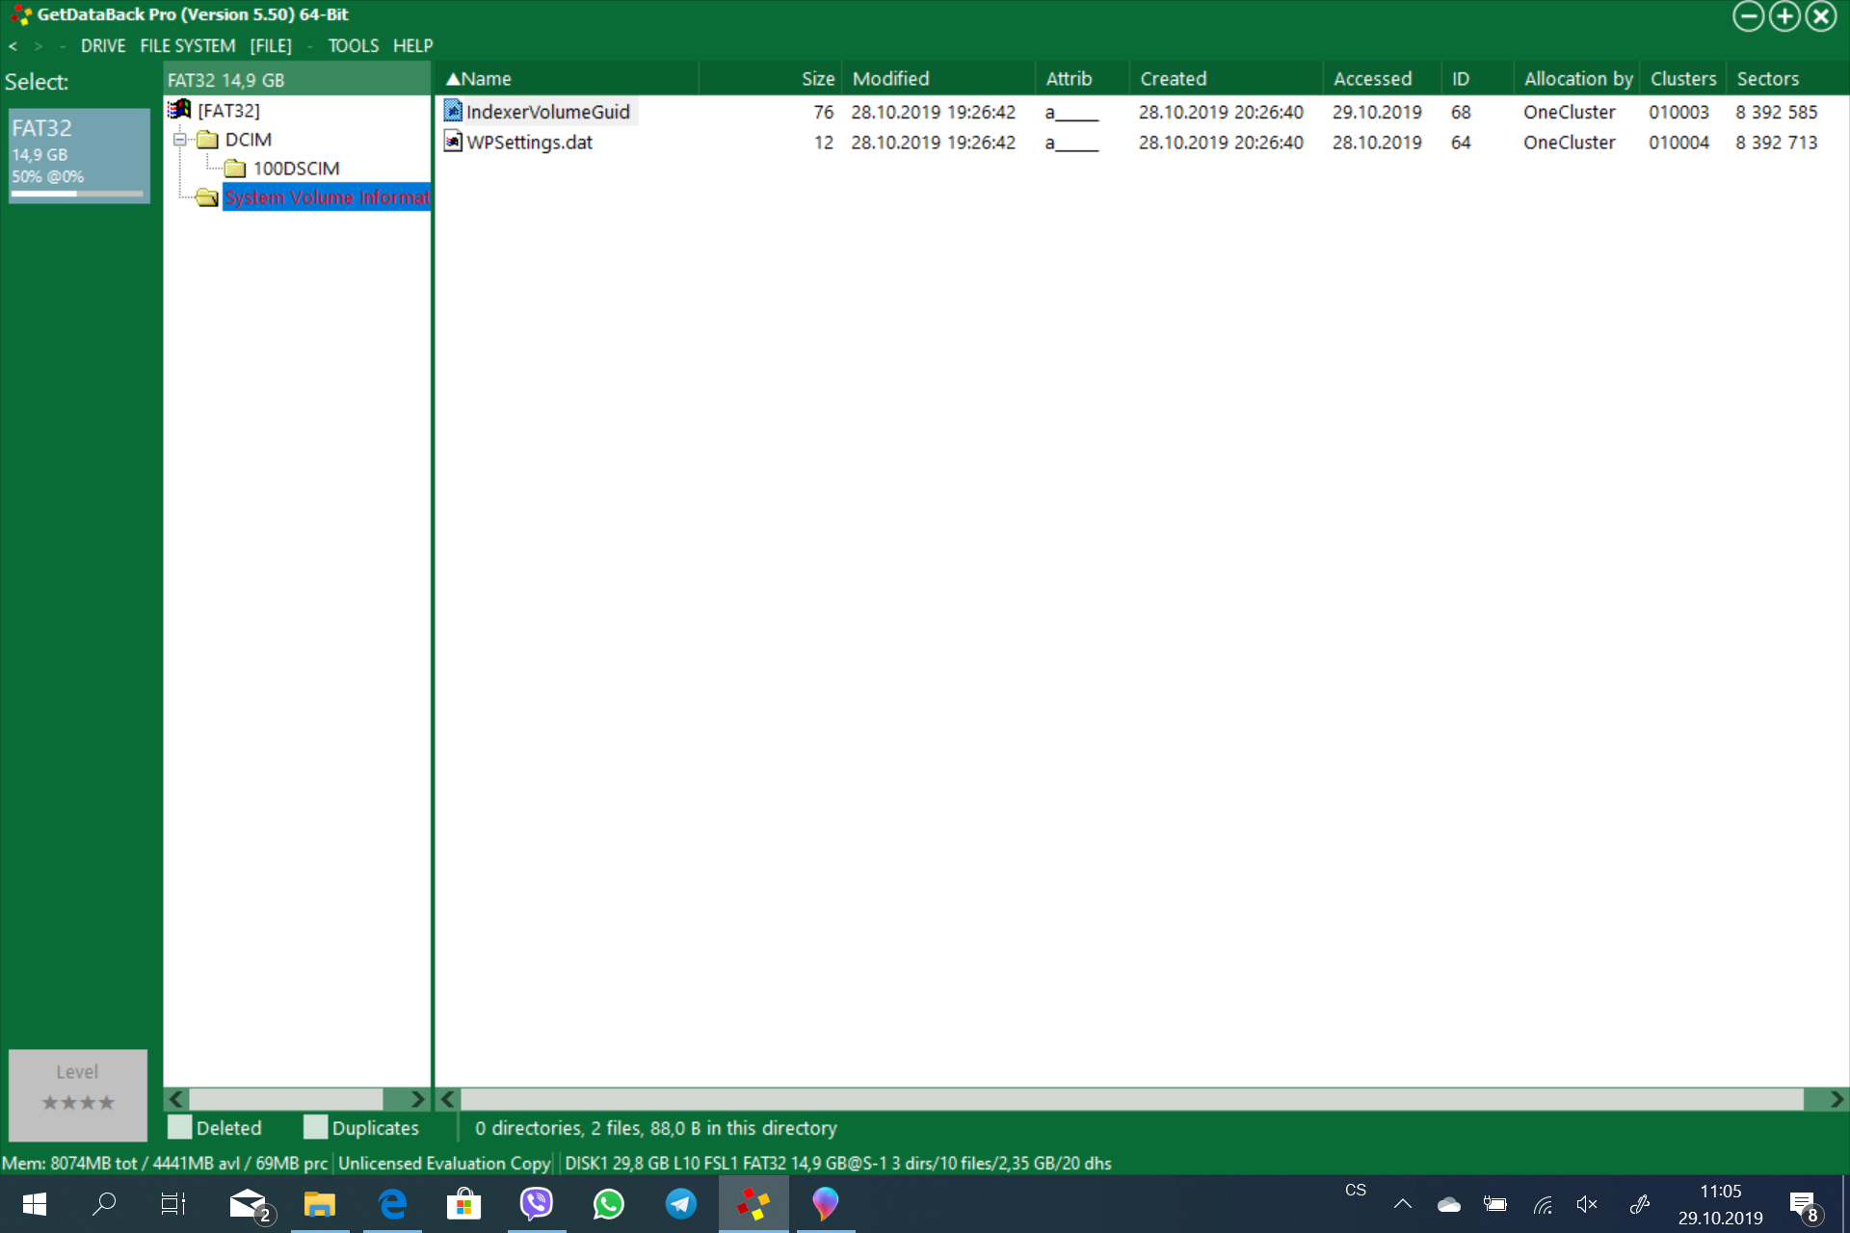Viewport: 1850px width, 1233px height.
Task: Click the tree panel right scroll arrow
Action: pos(417,1099)
